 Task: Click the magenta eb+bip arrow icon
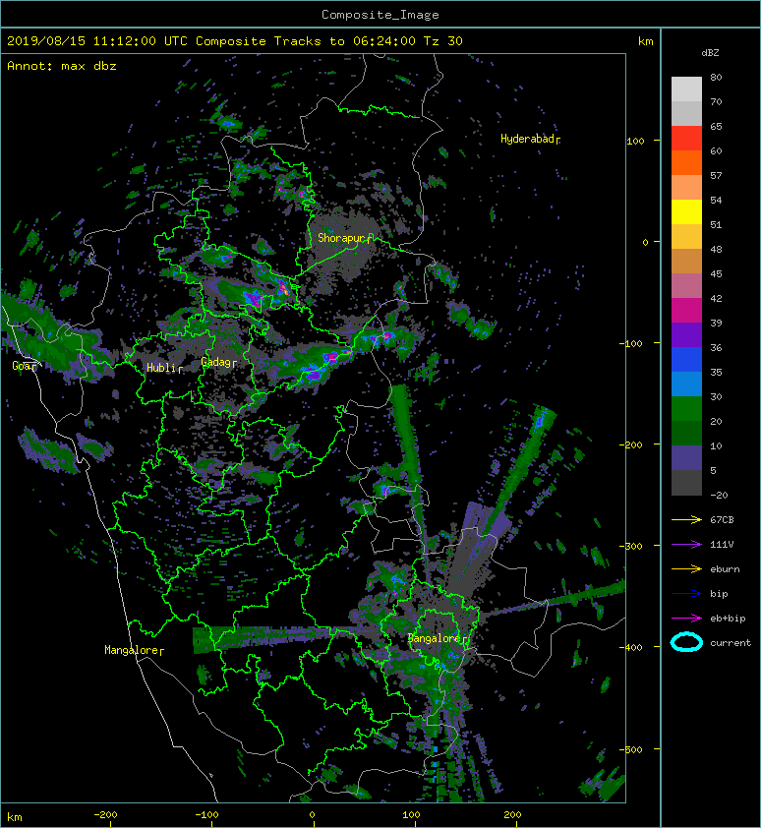[x=686, y=618]
